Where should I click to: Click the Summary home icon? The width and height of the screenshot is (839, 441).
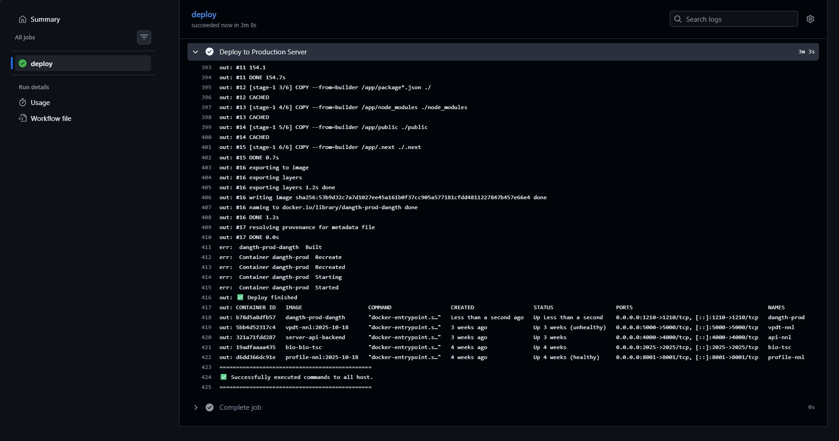coord(23,19)
